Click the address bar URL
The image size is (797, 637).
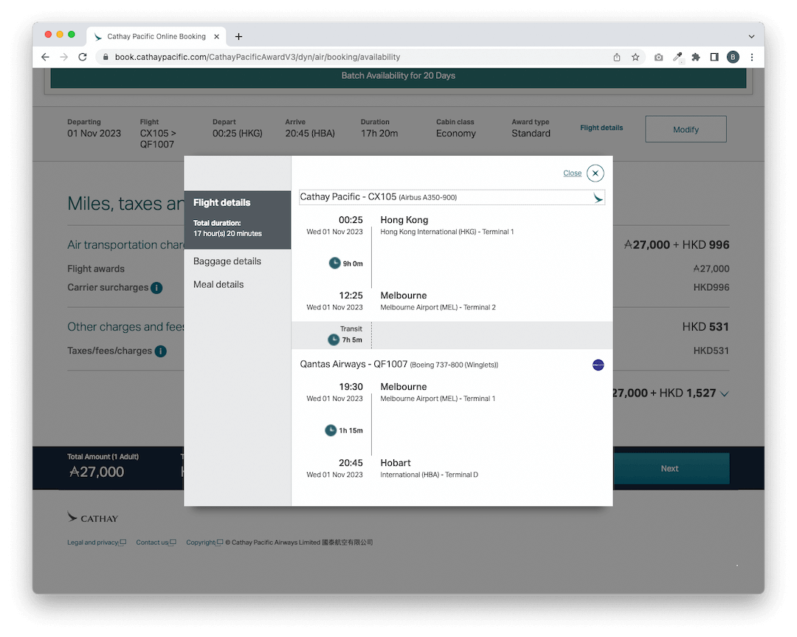coord(258,57)
